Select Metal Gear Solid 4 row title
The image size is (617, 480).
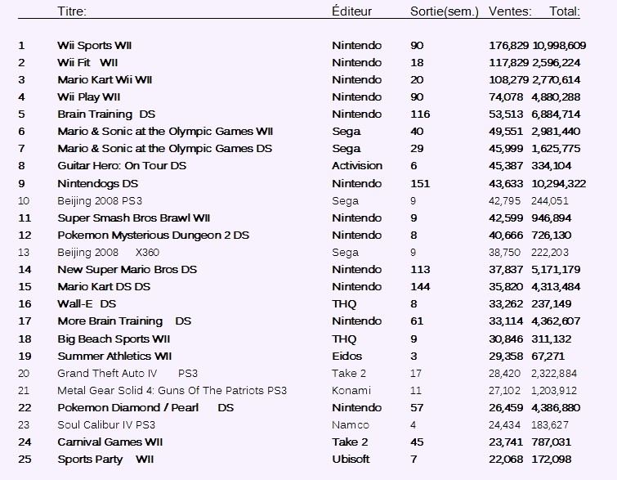(172, 391)
